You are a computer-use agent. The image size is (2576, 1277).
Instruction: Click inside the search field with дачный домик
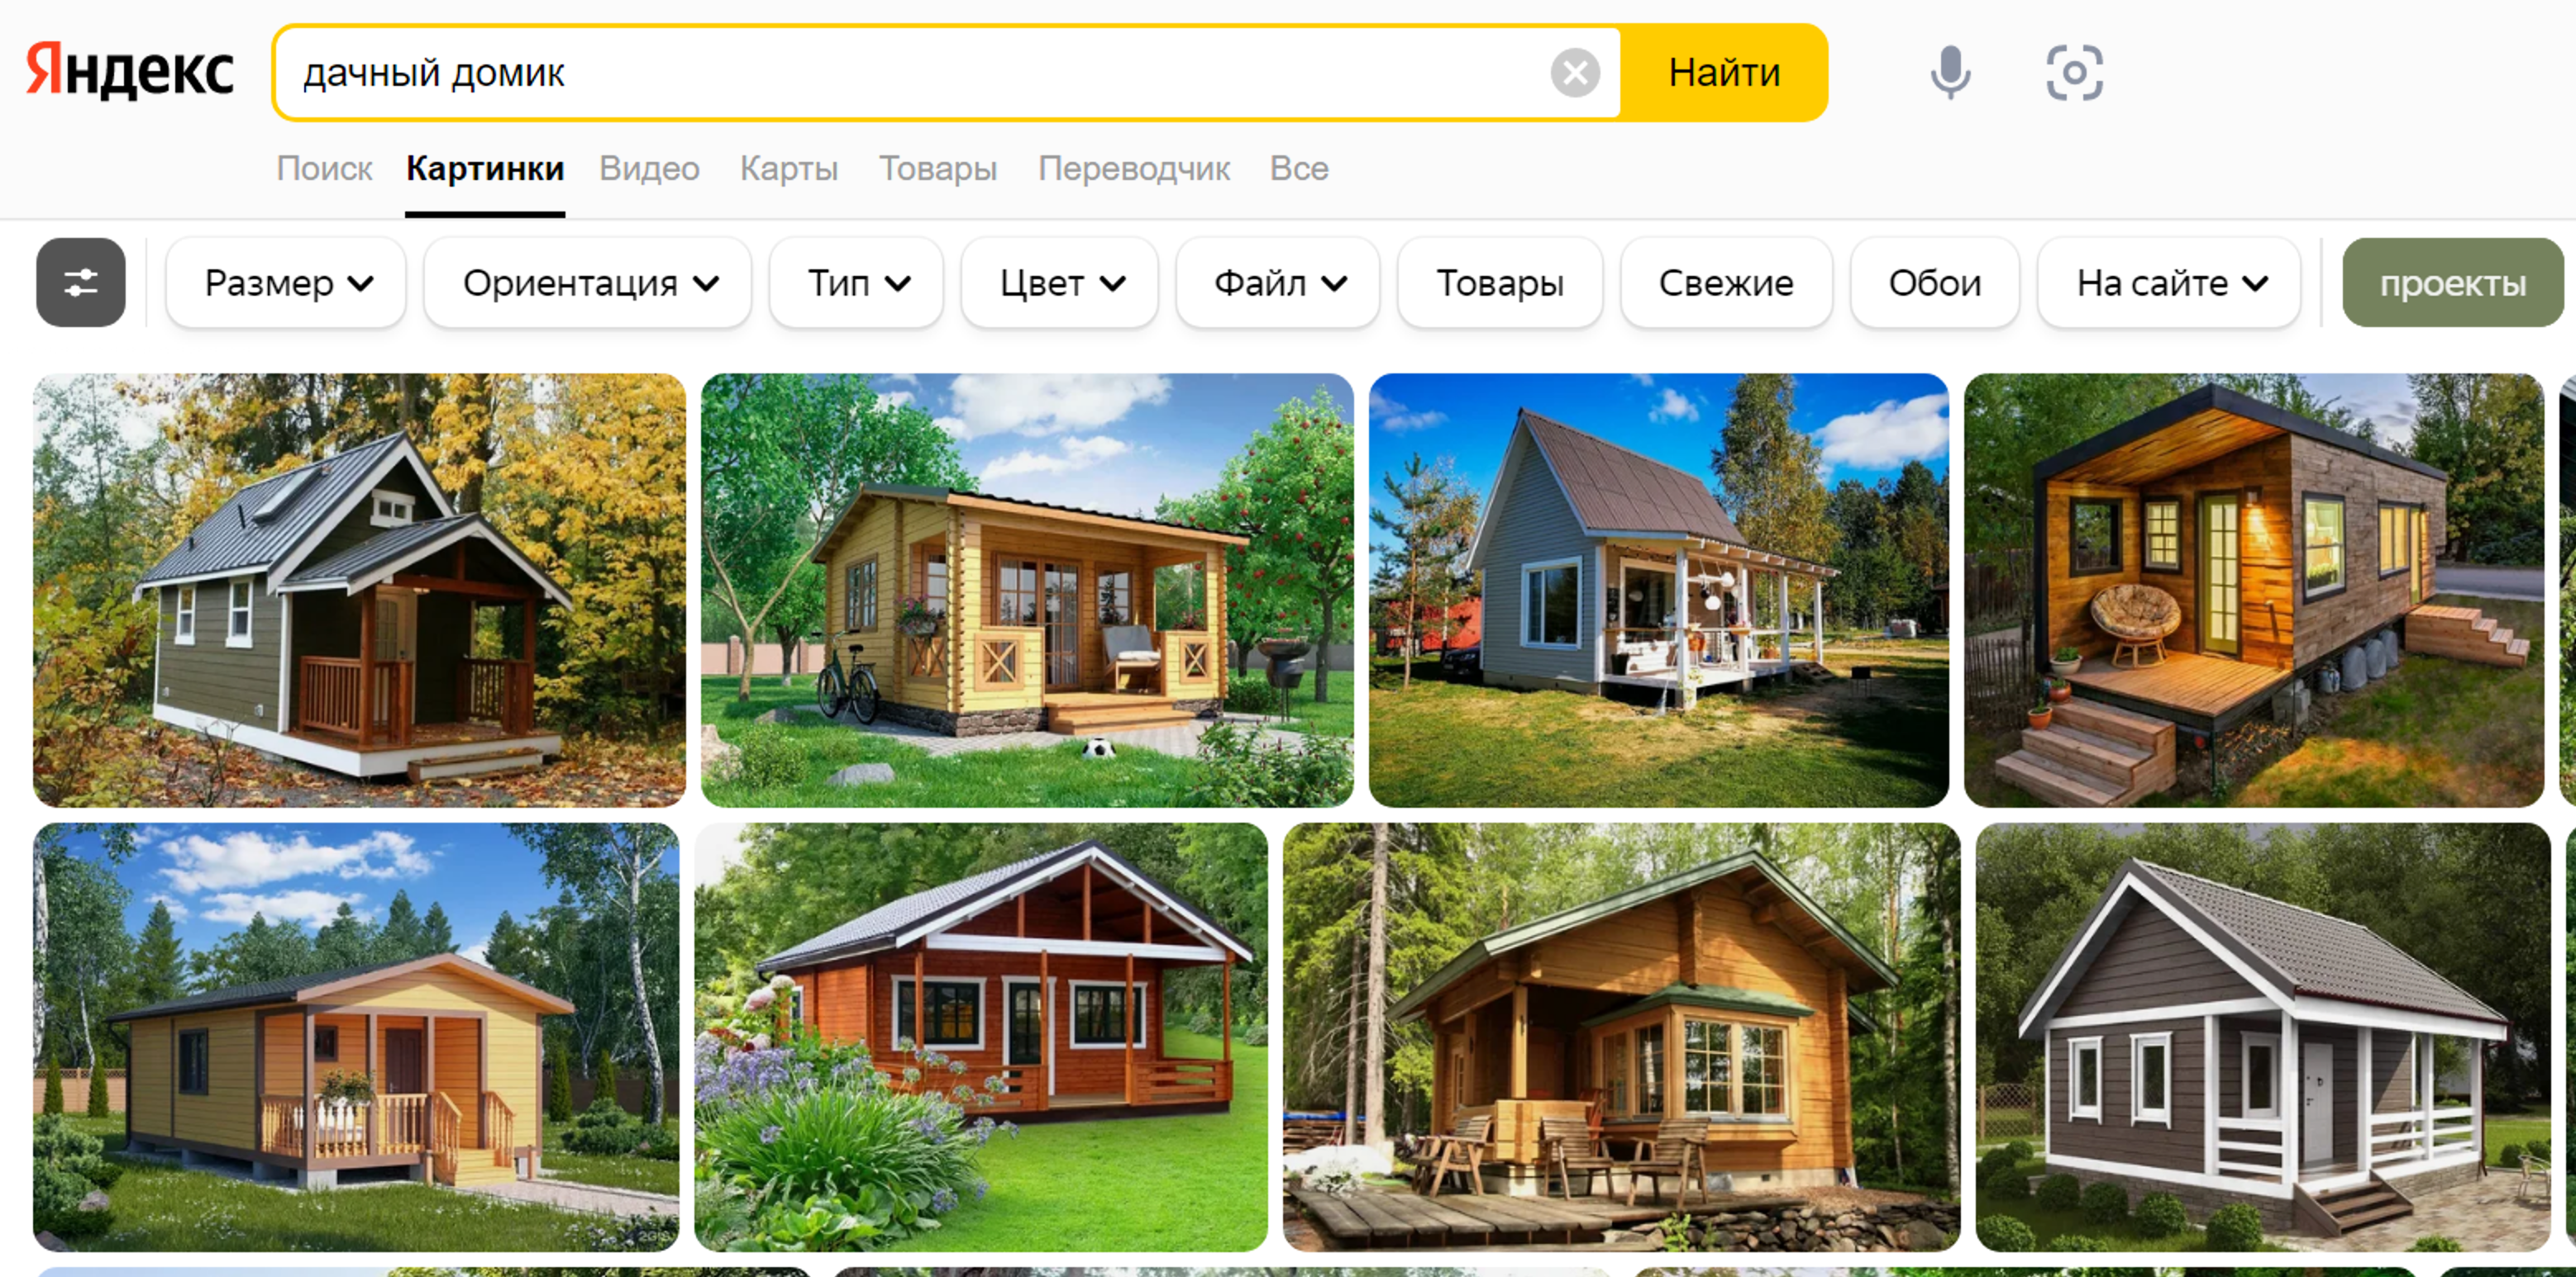(910, 73)
